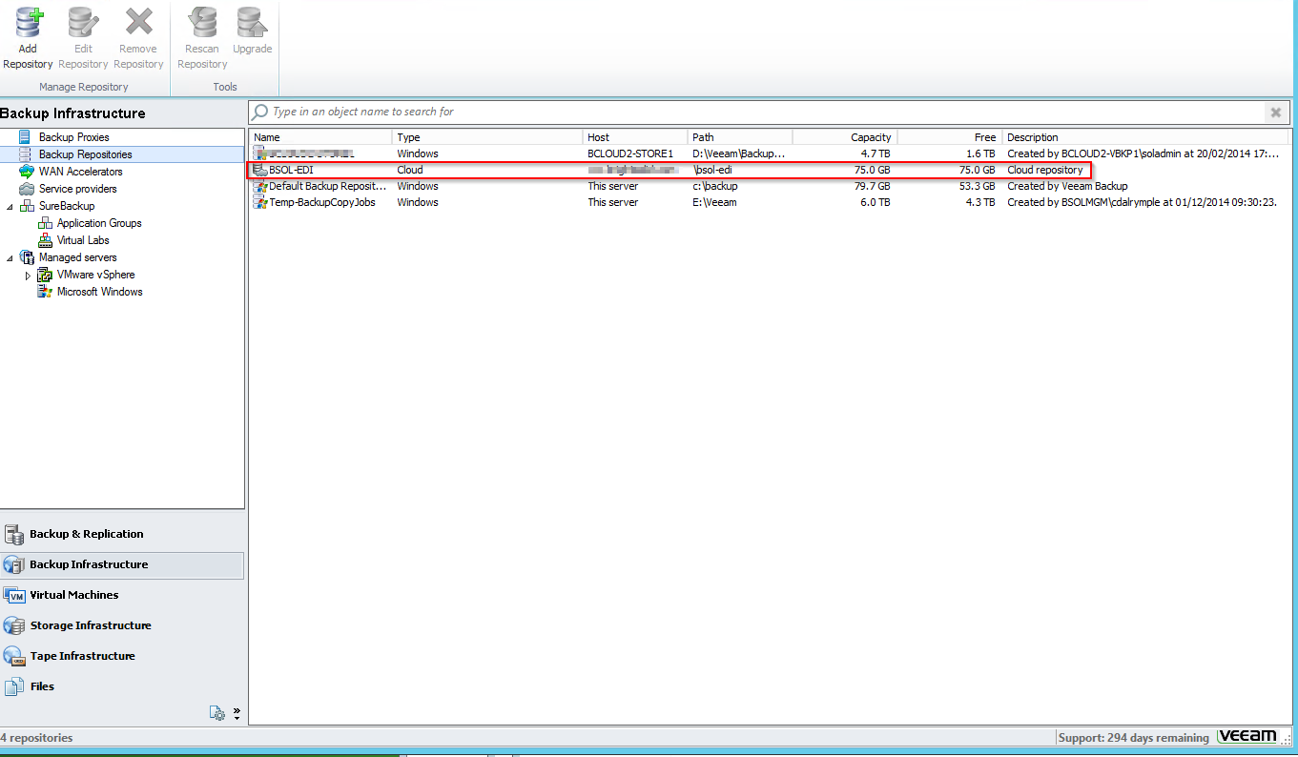The height and width of the screenshot is (757, 1298).
Task: Sort repositories by Type column
Action: click(x=487, y=137)
